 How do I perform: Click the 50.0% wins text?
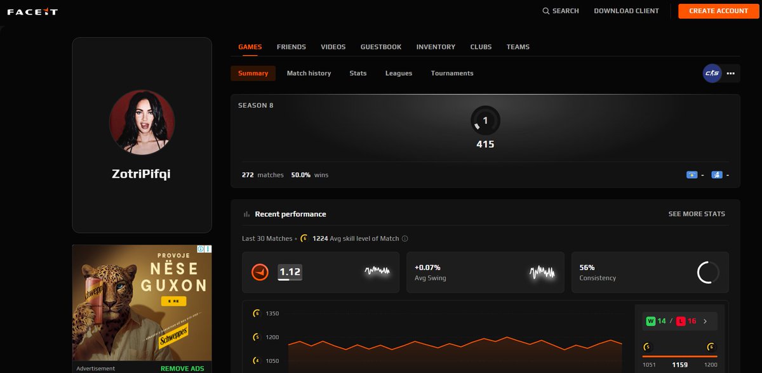(310, 175)
